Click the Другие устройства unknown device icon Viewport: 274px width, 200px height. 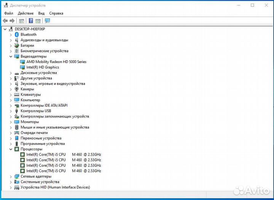coord(17,78)
